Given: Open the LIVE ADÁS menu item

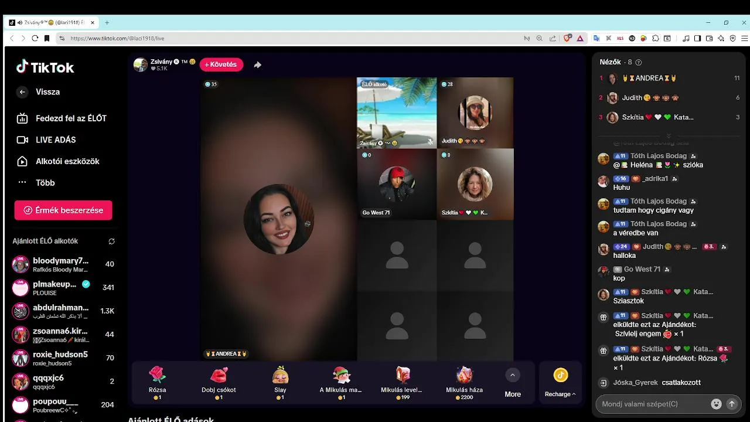Looking at the screenshot, I should [47, 140].
